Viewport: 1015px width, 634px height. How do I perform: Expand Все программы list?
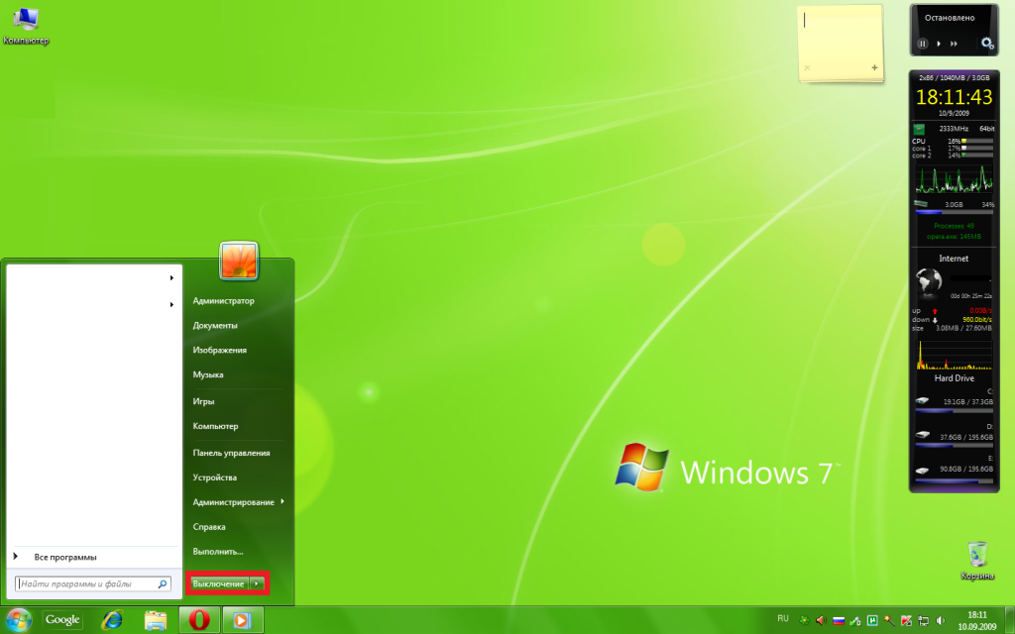point(64,557)
